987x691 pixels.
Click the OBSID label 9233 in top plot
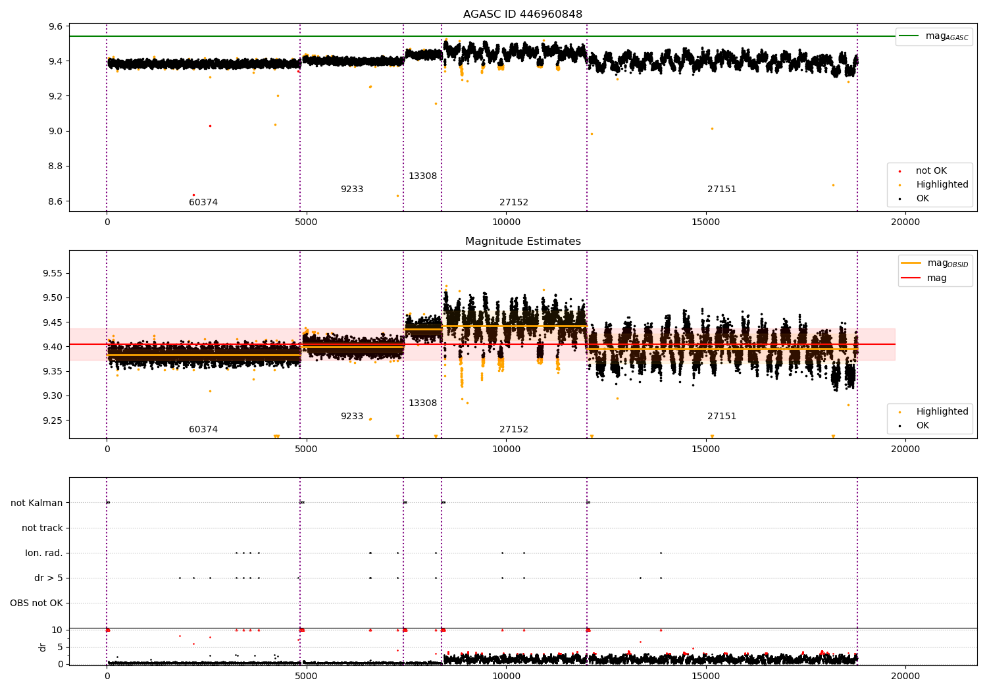352,190
